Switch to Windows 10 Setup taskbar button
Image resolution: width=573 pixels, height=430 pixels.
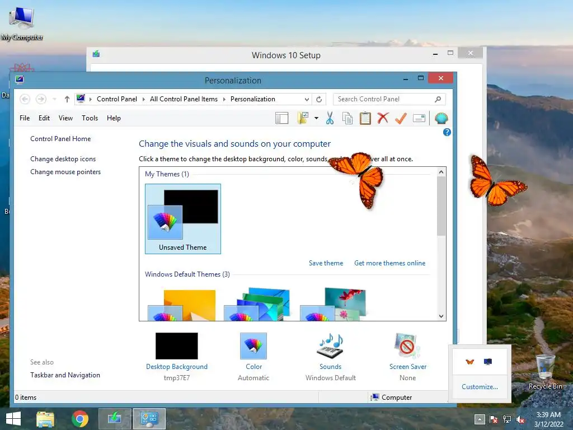114,419
